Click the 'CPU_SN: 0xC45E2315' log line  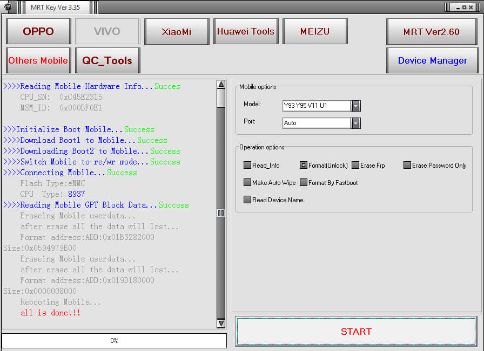point(61,97)
